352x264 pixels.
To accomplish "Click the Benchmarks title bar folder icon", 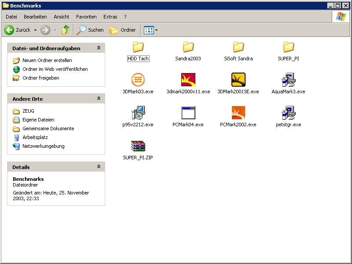I will (6, 6).
